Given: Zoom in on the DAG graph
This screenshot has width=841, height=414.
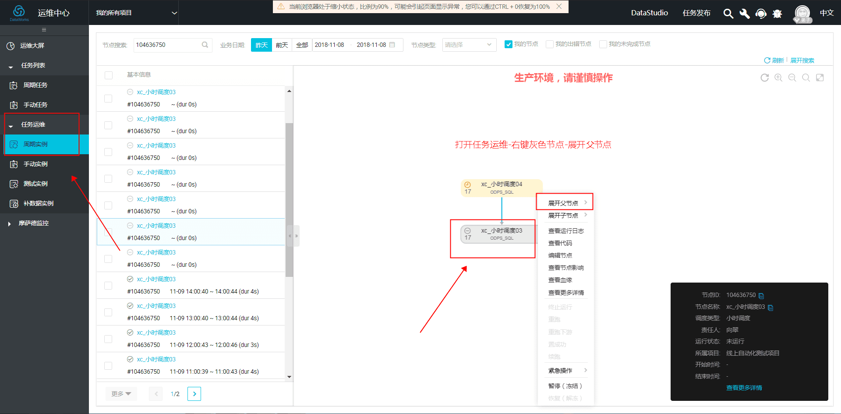Looking at the screenshot, I should (x=778, y=78).
